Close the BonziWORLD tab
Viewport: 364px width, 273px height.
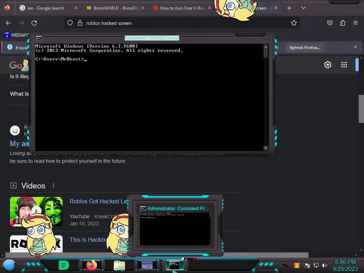click(x=143, y=8)
